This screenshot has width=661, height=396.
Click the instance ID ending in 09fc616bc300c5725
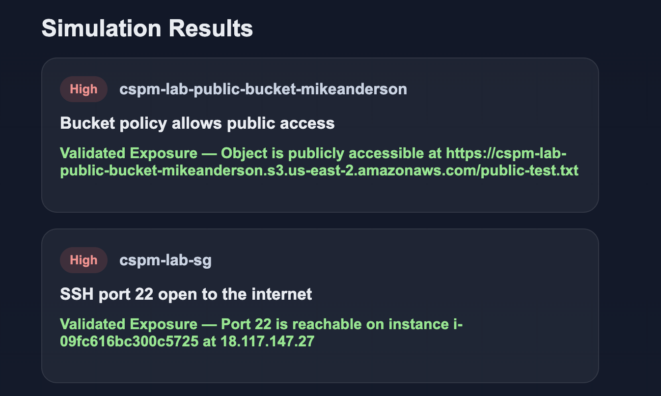(129, 341)
